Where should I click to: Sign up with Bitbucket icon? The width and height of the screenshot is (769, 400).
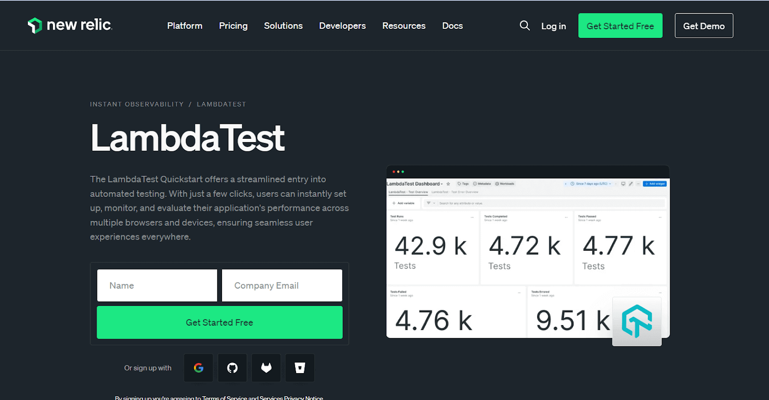pyautogui.click(x=300, y=368)
